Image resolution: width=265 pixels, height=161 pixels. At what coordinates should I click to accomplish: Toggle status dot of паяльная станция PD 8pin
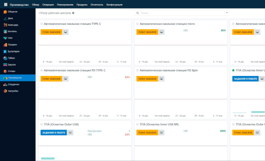tap(137, 71)
